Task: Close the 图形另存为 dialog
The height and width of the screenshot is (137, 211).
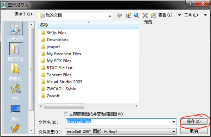Action: pyautogui.click(x=203, y=3)
